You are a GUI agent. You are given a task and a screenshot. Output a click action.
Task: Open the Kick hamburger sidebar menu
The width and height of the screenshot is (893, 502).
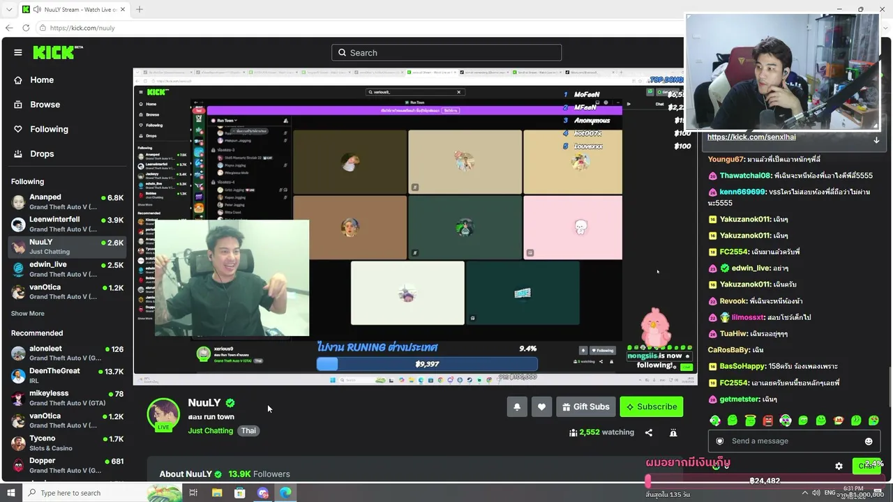(x=18, y=52)
